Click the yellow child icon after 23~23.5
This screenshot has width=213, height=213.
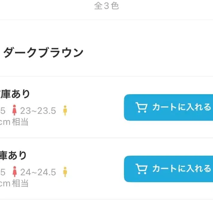(65, 111)
